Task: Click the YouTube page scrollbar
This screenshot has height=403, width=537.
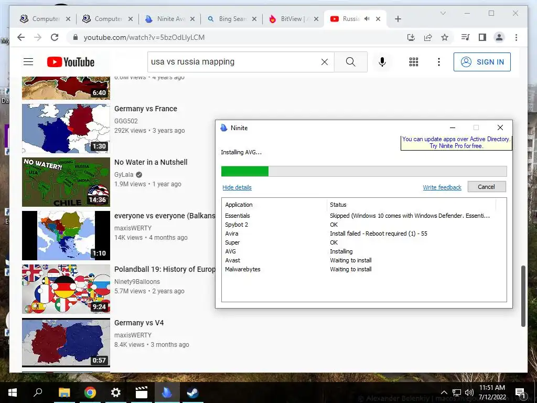Action: (x=523, y=296)
